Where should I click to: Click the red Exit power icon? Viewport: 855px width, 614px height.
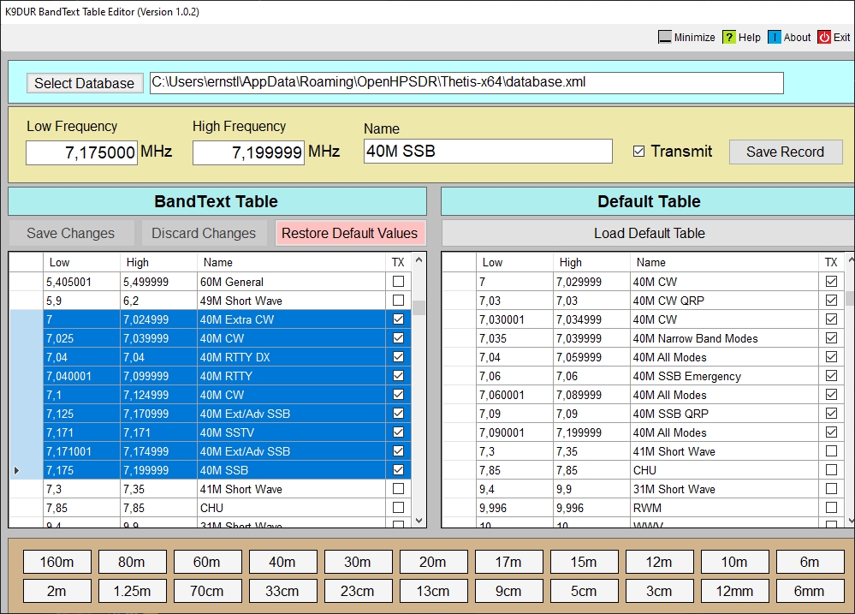824,38
